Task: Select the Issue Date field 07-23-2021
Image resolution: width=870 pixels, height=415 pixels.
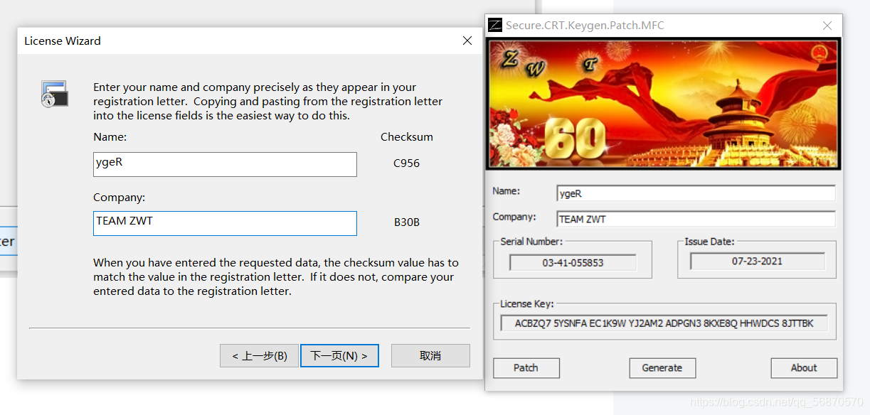Action: (757, 262)
